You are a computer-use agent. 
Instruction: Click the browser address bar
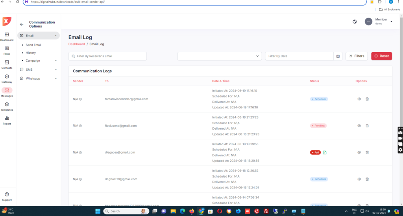click(x=194, y=2)
